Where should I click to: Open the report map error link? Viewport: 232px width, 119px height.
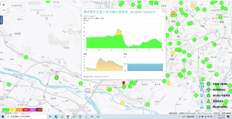tap(227, 113)
